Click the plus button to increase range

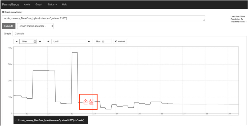[40, 42]
